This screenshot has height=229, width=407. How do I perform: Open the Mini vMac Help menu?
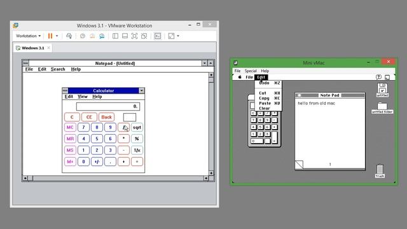click(265, 71)
